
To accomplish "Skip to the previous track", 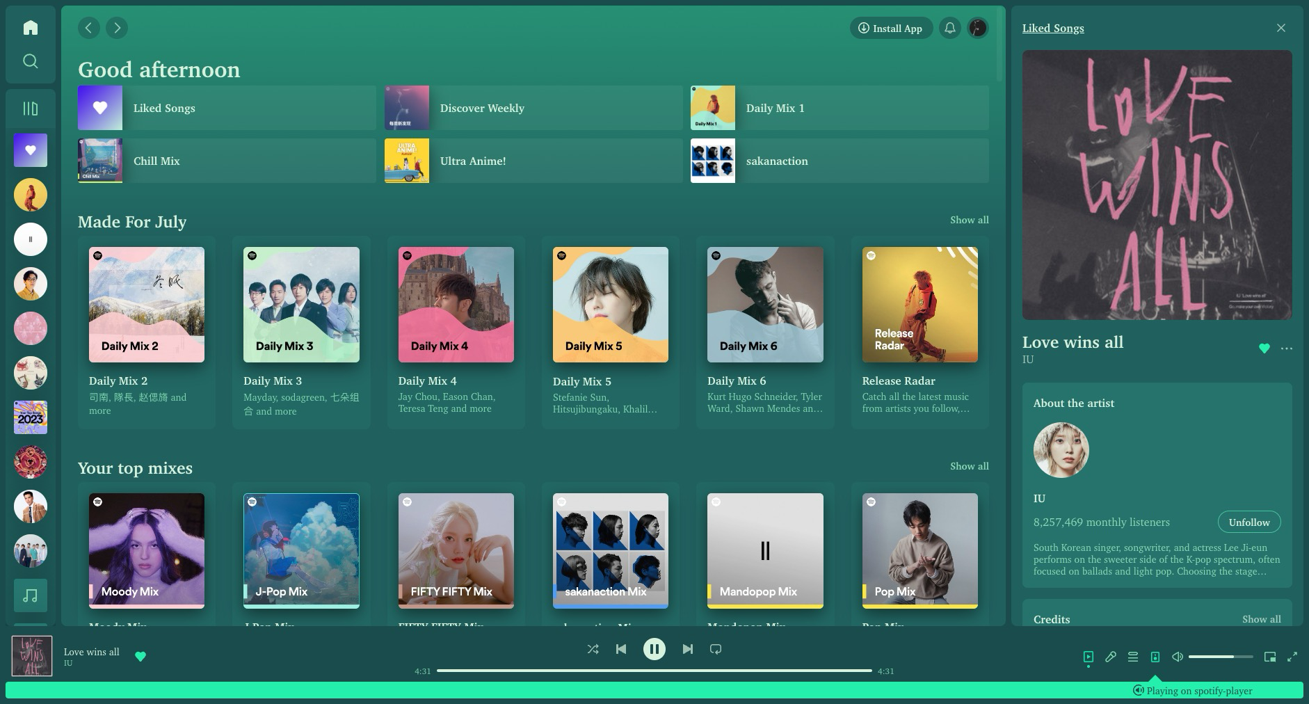I will 621,649.
